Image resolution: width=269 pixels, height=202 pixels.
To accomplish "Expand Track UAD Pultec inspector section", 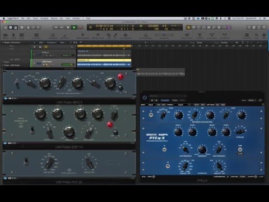I will coord(3,66).
